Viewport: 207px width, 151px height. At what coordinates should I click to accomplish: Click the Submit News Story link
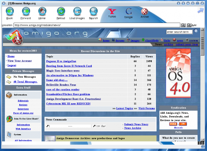point(136,124)
